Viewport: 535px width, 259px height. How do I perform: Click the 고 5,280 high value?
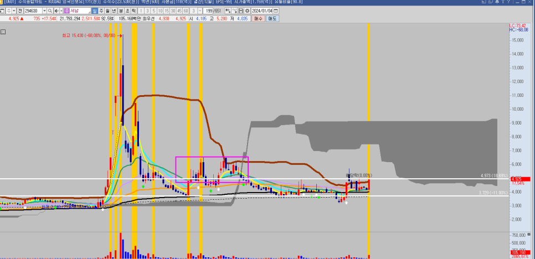(x=219, y=19)
